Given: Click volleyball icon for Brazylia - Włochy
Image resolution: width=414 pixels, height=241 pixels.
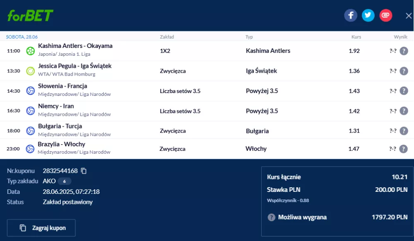Looking at the screenshot, I should (x=30, y=149).
